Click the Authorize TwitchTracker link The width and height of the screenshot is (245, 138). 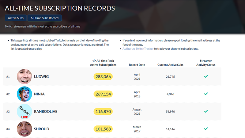pyautogui.click(x=138, y=49)
